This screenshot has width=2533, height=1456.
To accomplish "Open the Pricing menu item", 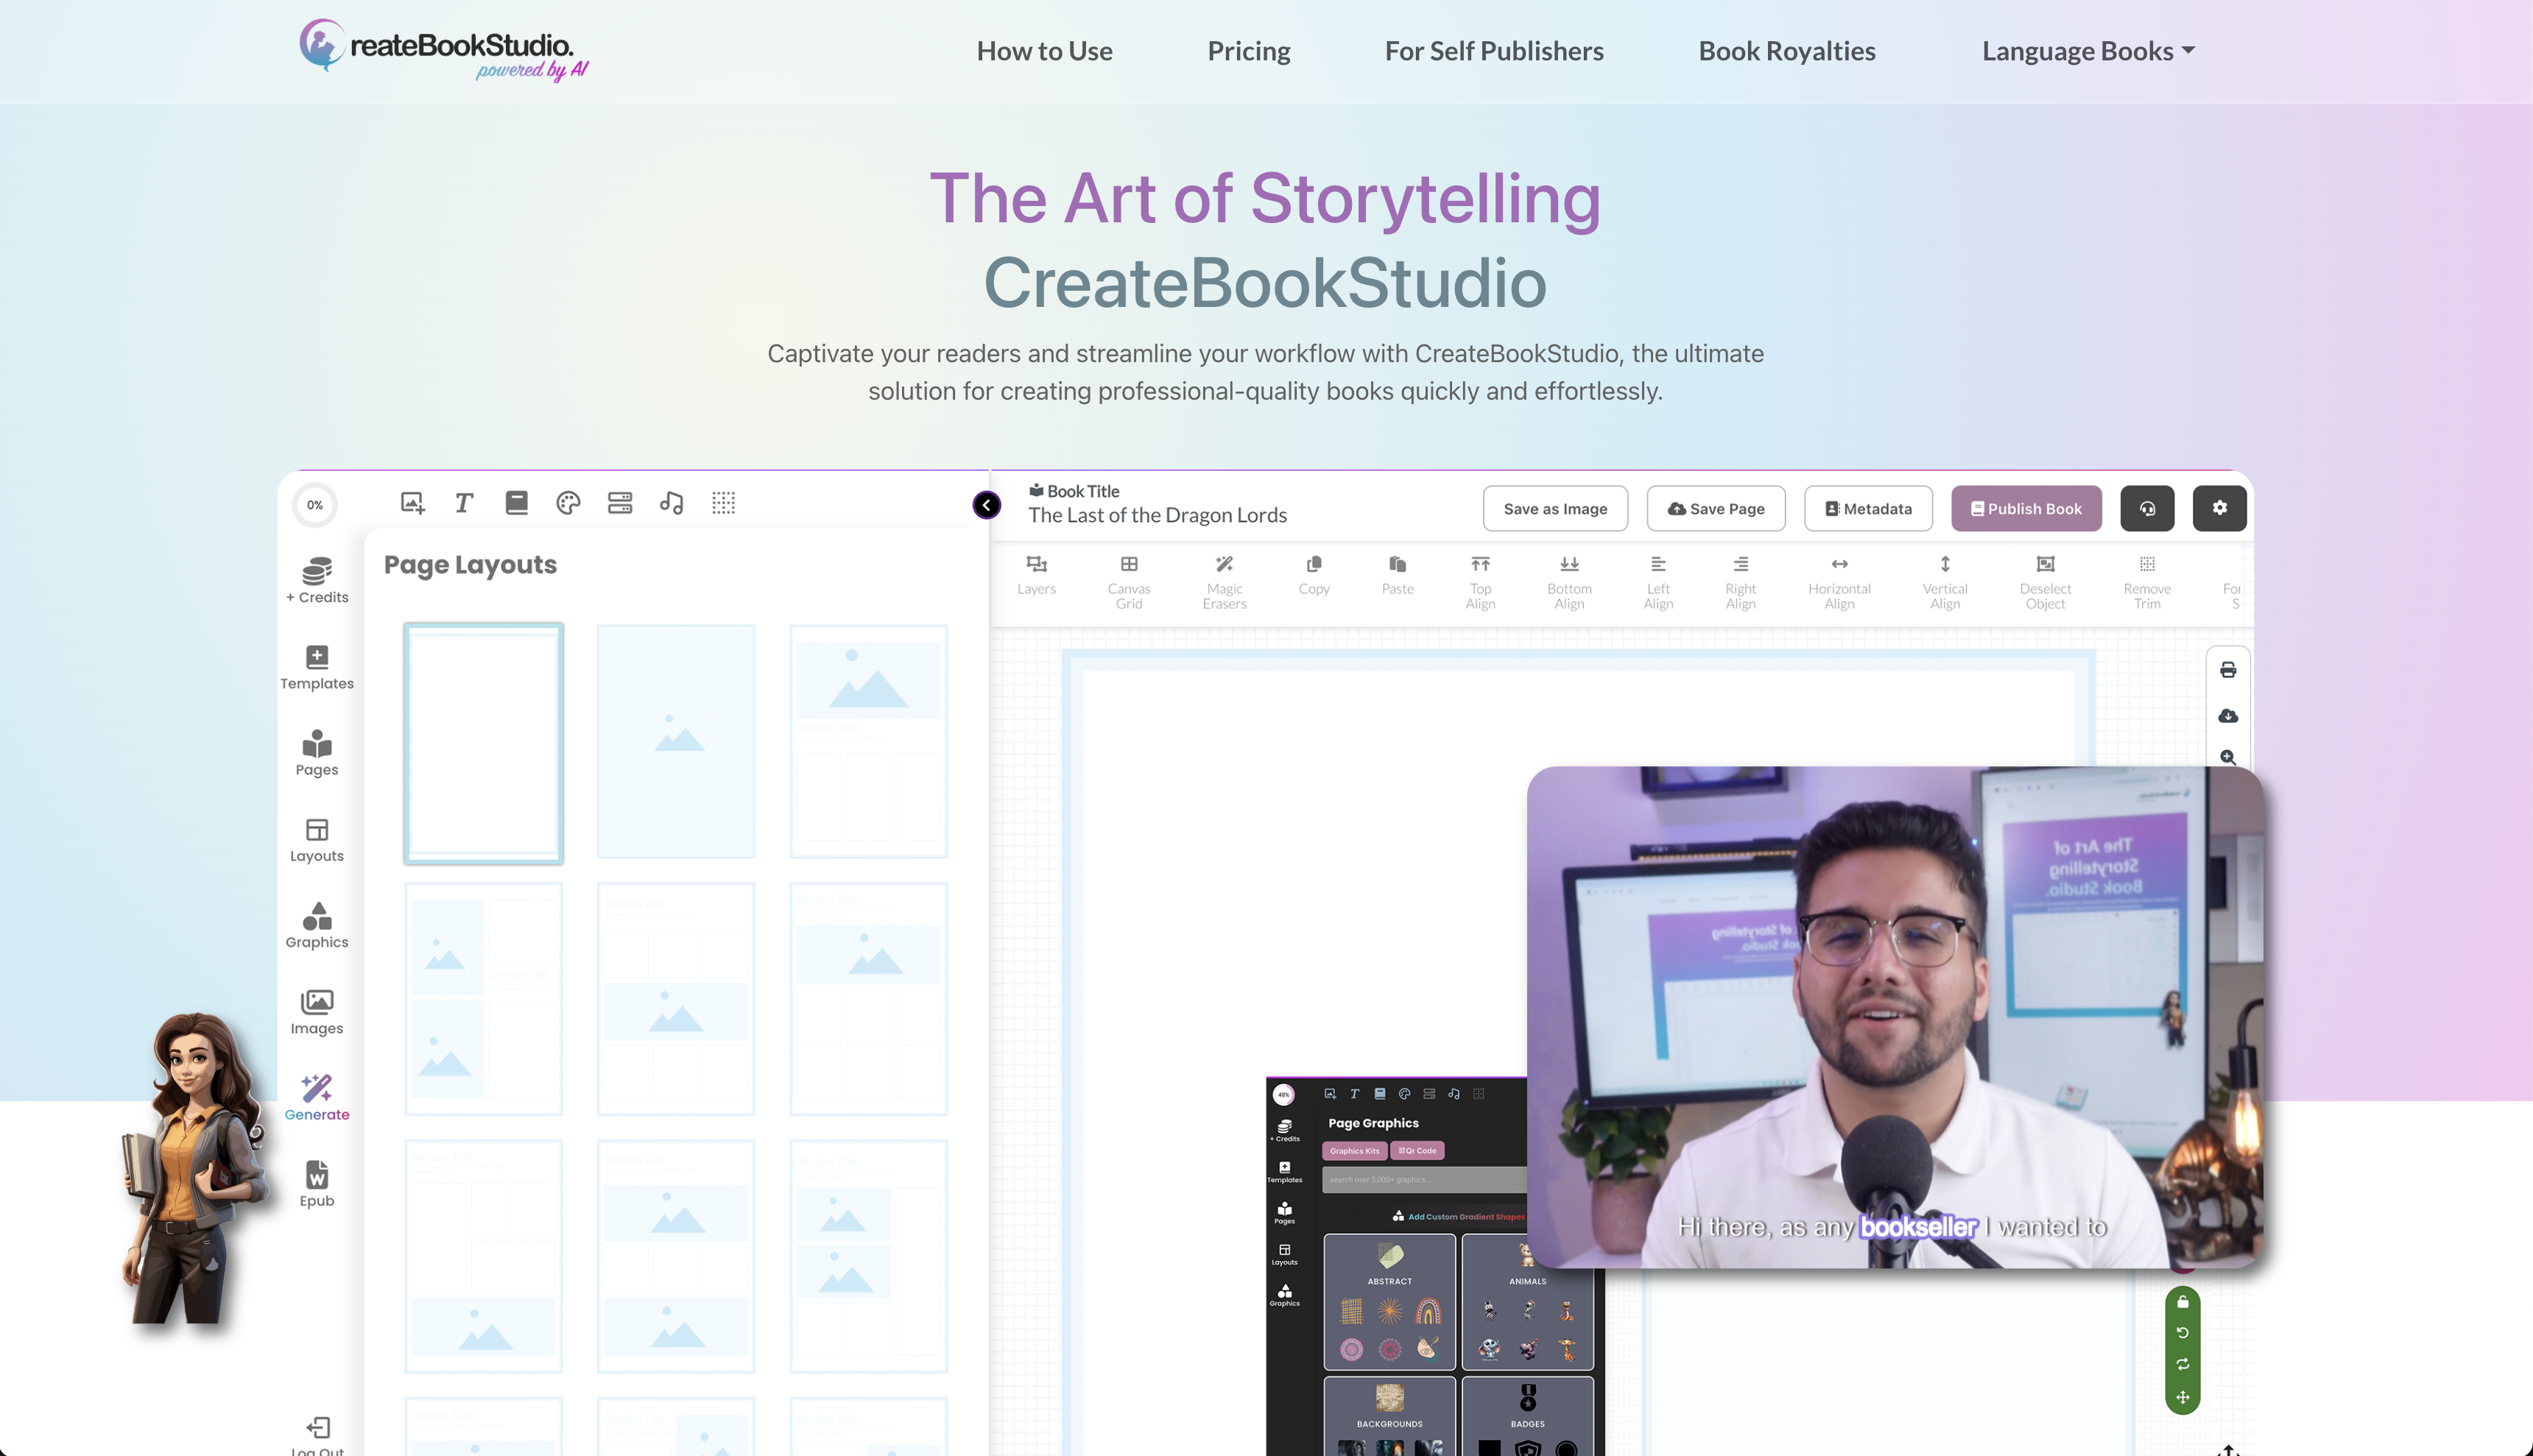I will click(x=1248, y=51).
